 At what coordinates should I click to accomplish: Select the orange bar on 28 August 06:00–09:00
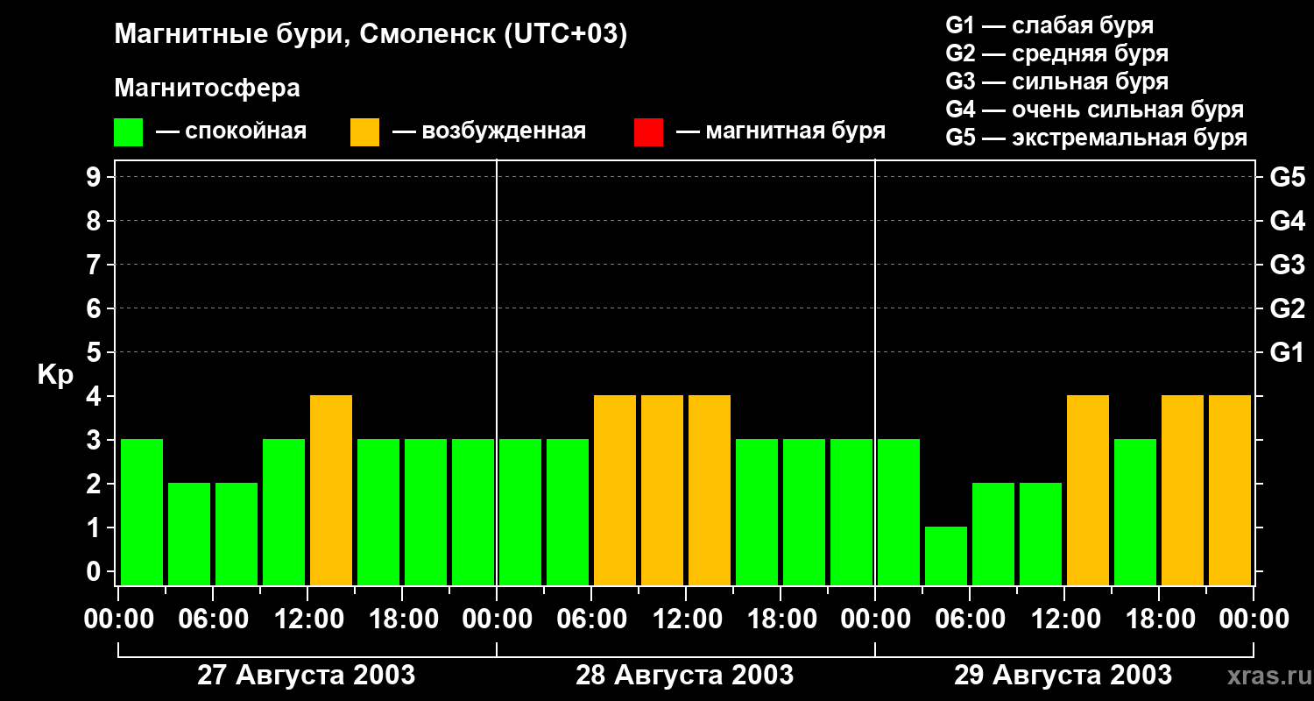(x=615, y=490)
